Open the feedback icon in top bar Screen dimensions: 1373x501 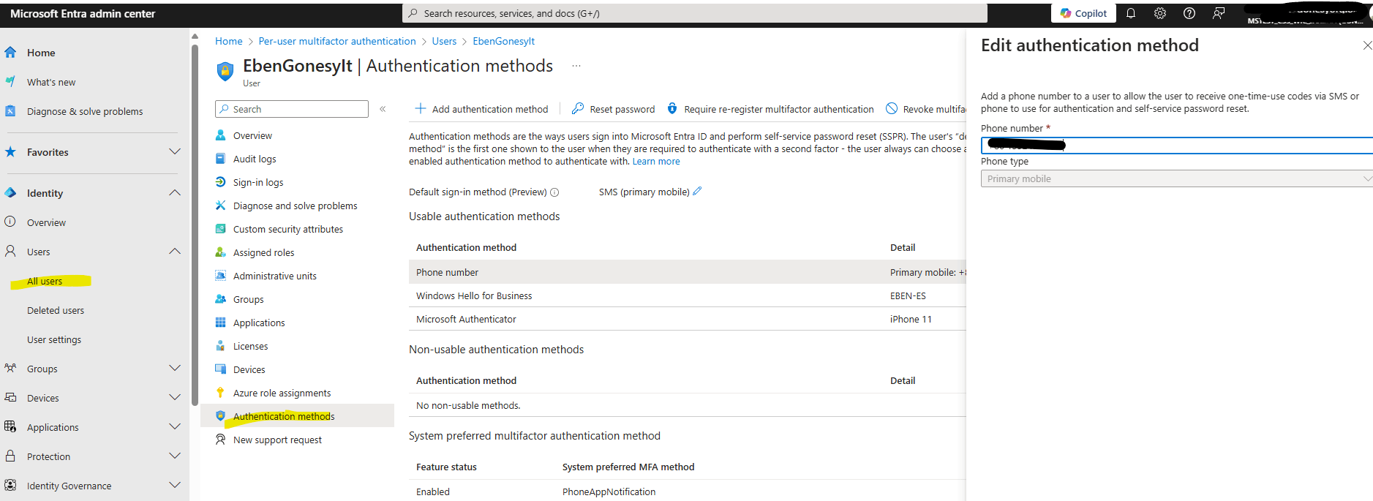(1219, 13)
